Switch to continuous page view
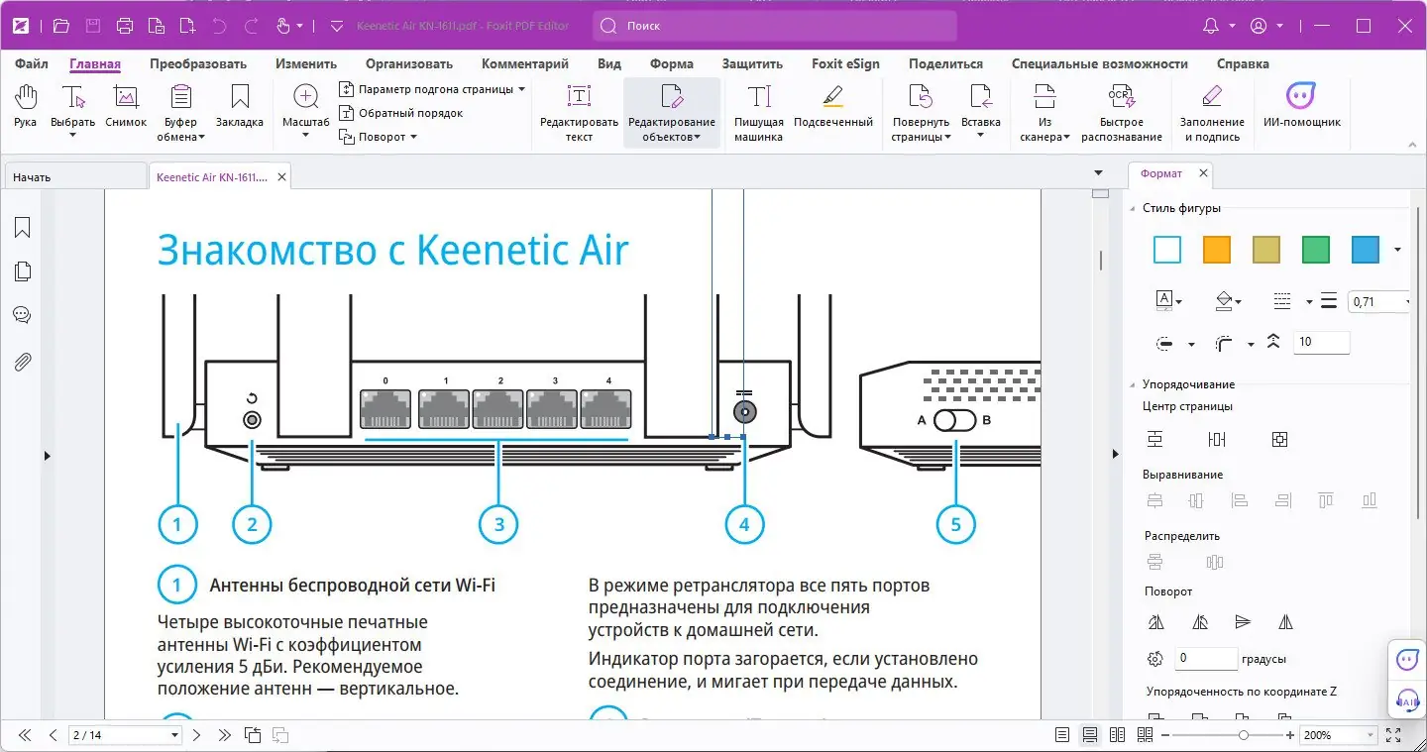Screen dimensions: 1427x752 click(1090, 735)
